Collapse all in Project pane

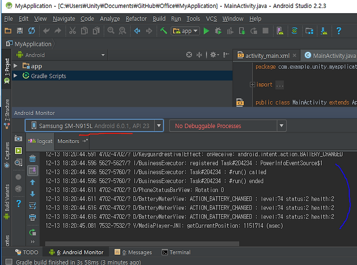tap(199, 55)
